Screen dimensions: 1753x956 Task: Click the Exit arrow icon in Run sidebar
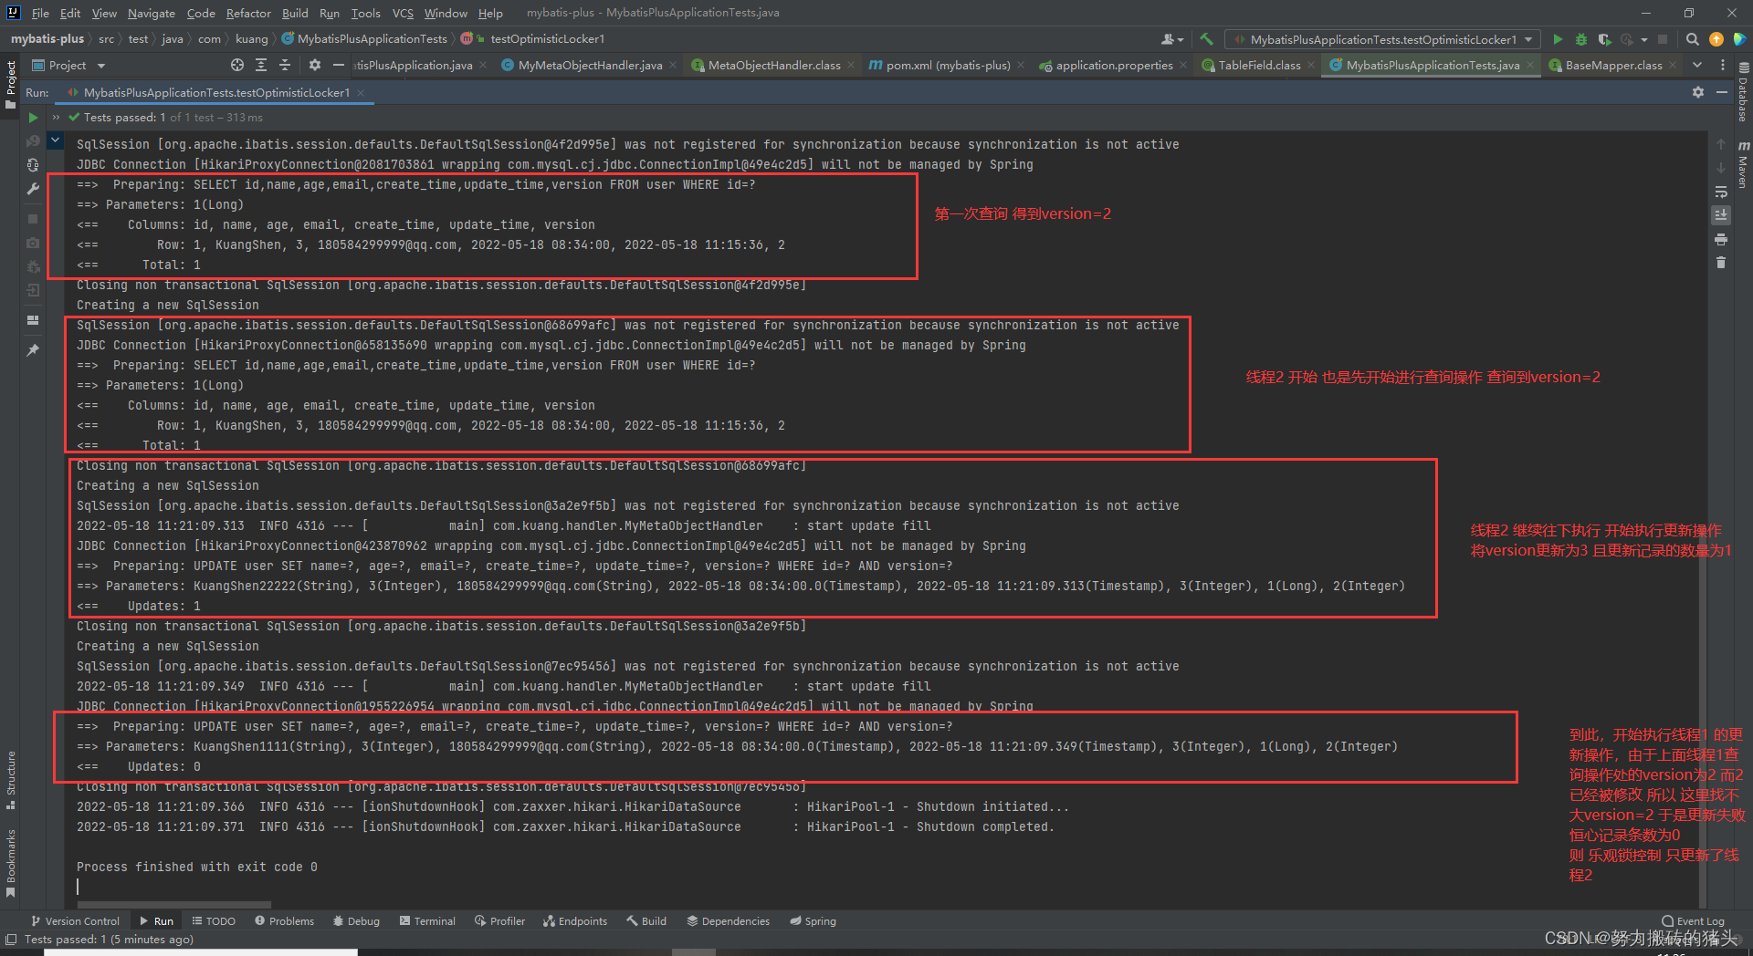click(x=33, y=290)
